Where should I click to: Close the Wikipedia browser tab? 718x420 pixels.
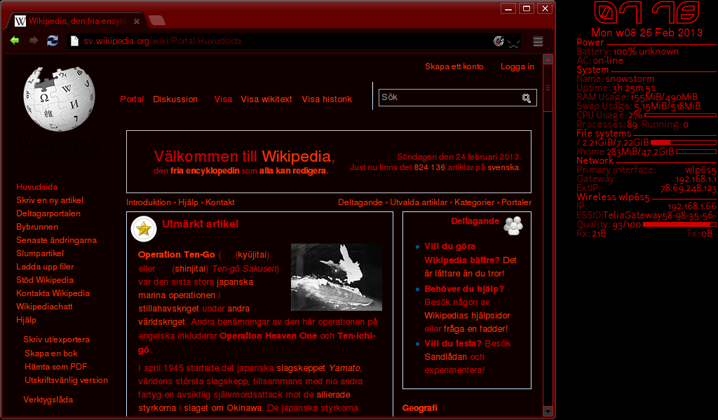[137, 22]
